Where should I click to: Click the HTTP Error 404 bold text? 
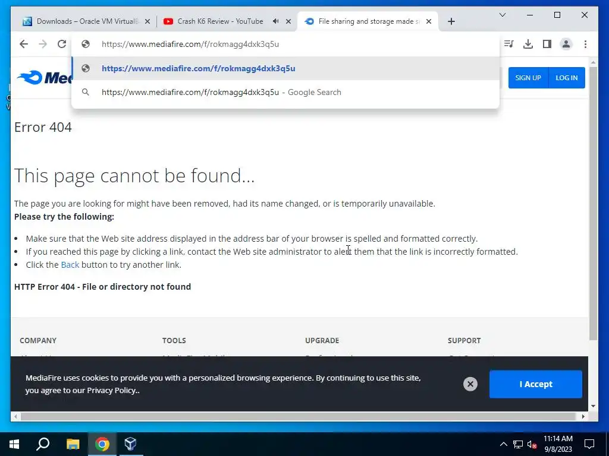[x=102, y=287]
